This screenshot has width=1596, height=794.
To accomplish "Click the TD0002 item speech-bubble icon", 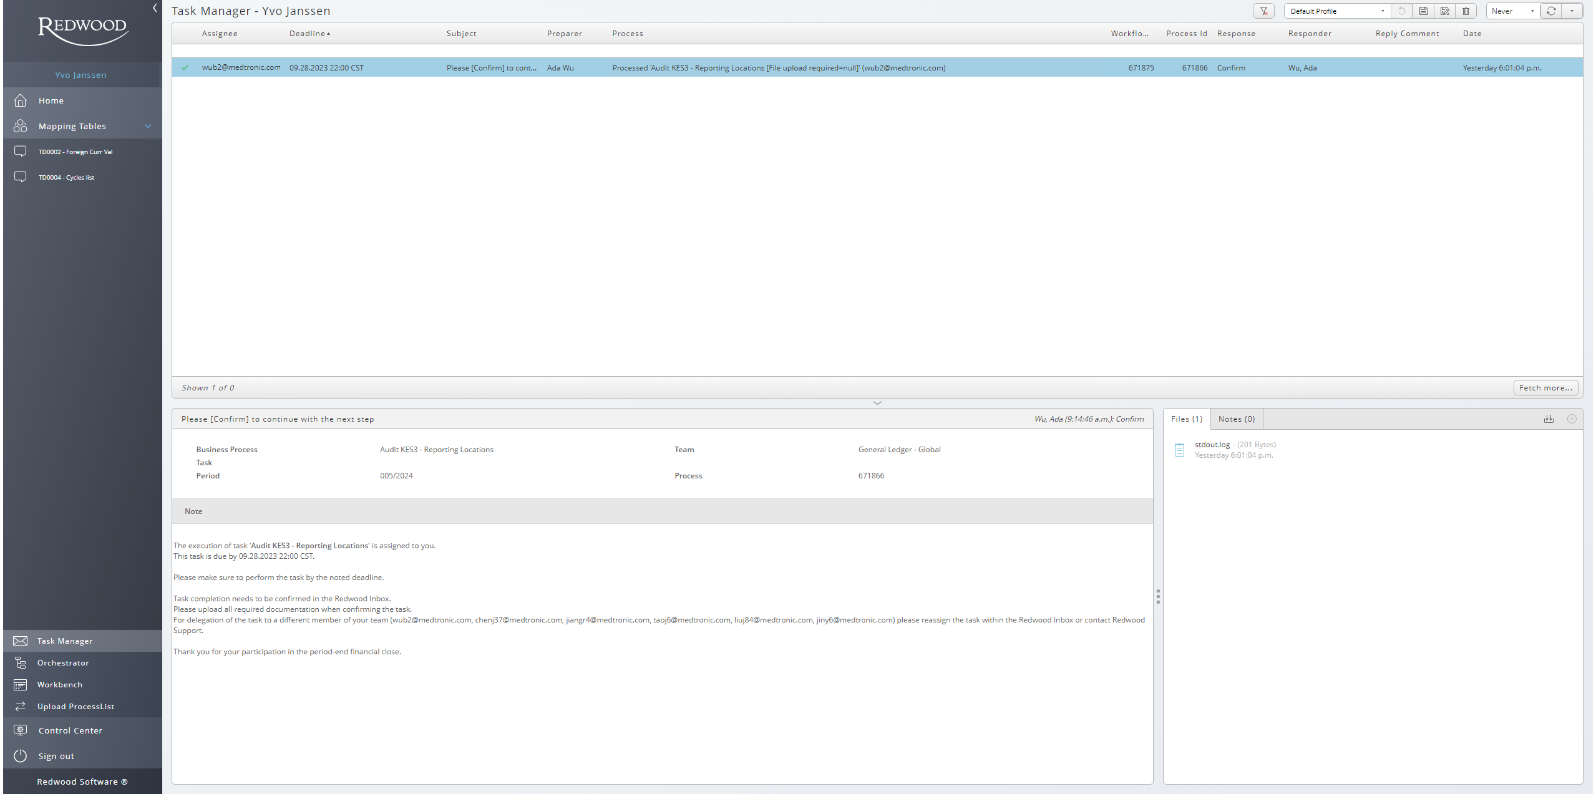I will pos(21,152).
